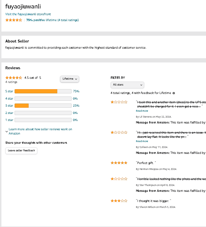
Task: Open the Lifetime time-period dropdown
Action: click(70, 79)
